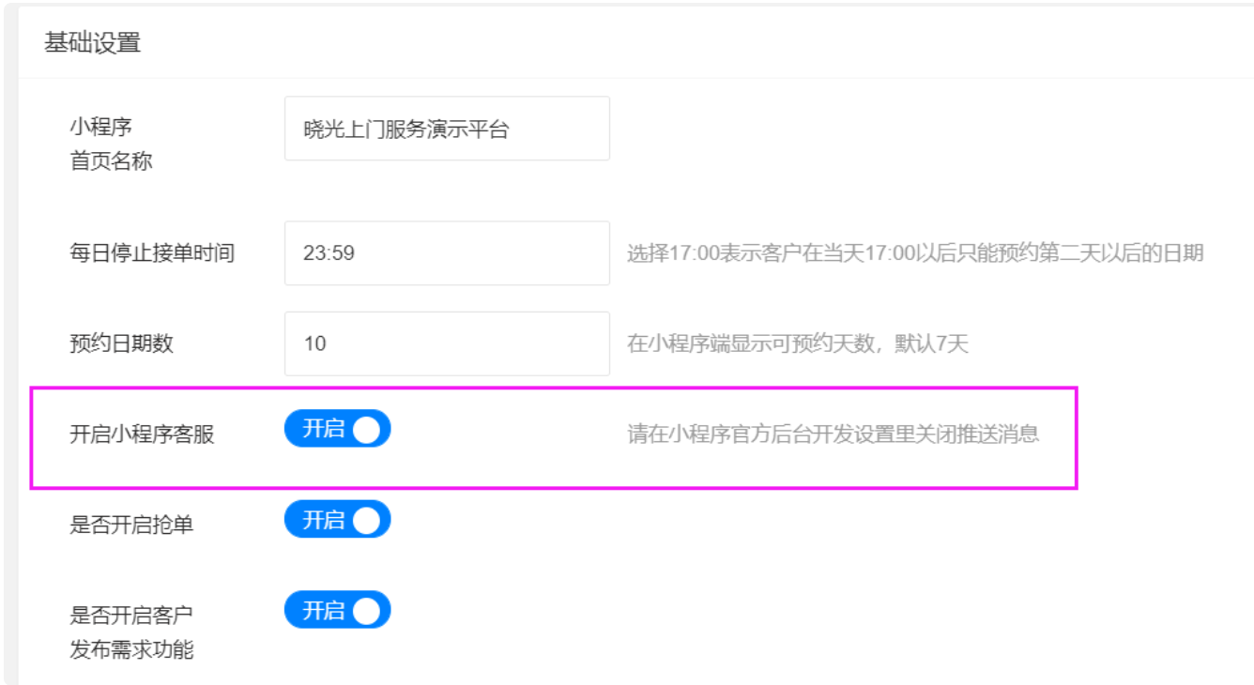Click the 23:59 value in time field

329,253
